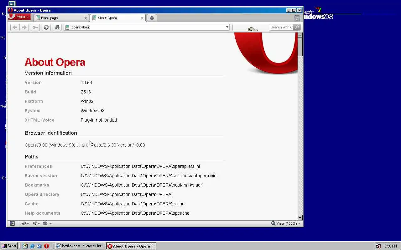Screen dimensions: 401x250
Task: Click the first quick launch icon
Action: pos(25,246)
